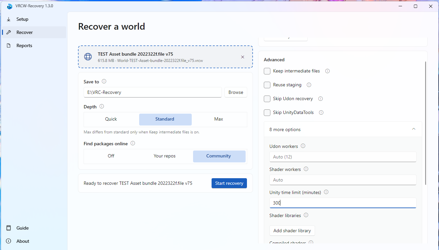Select Standard depth option
This screenshot has height=250, width=439.
coord(165,119)
